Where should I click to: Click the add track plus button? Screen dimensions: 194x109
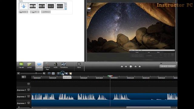(x=28, y=84)
